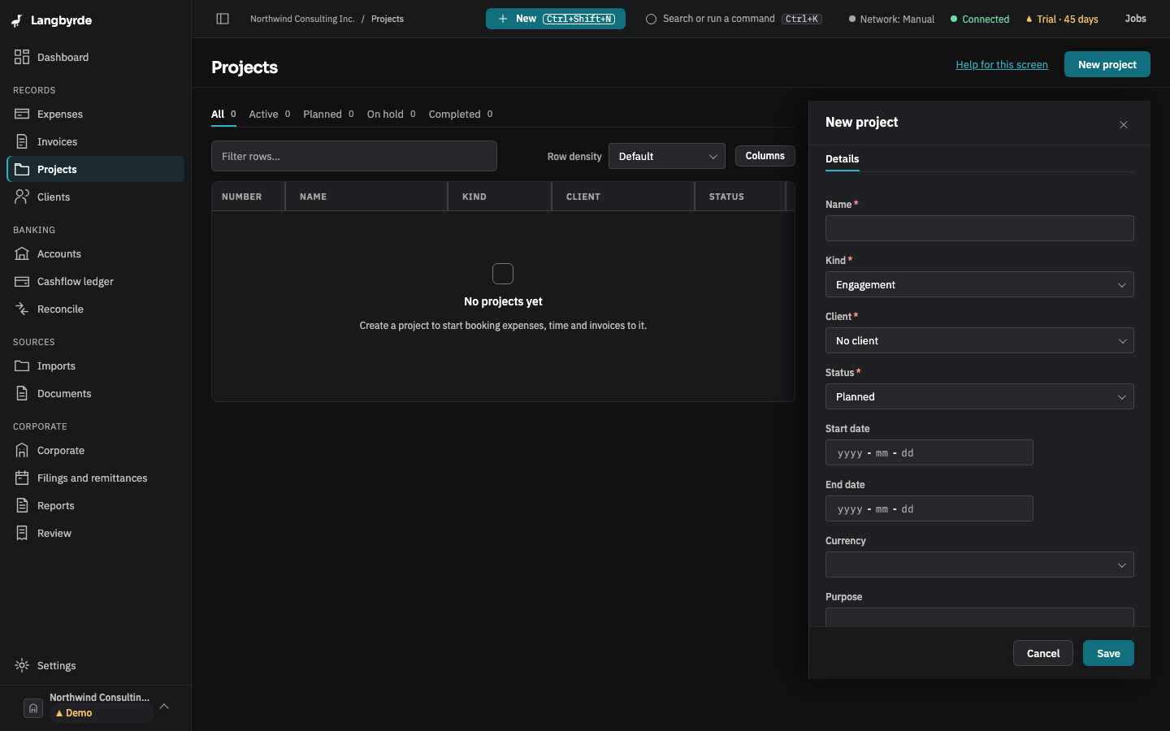Open Corporate building icon in sidebar
Viewport: 1170px width, 731px height.
pos(22,450)
